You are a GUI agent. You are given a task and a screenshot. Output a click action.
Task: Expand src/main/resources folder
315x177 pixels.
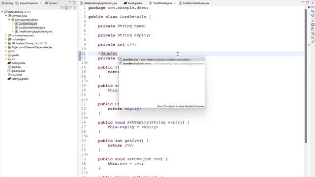(6, 35)
